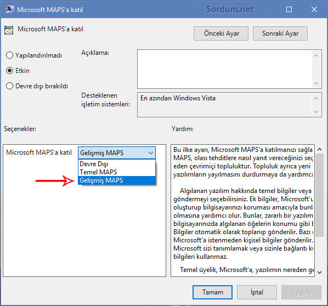Pick Temel MAPS from the dropdown list

117,172
